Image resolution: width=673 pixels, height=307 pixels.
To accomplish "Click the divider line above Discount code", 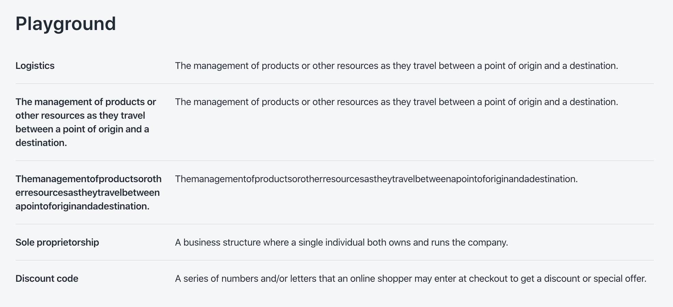I will [334, 260].
